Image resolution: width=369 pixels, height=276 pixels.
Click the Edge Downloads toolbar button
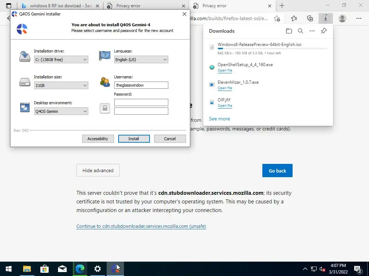tap(326, 18)
